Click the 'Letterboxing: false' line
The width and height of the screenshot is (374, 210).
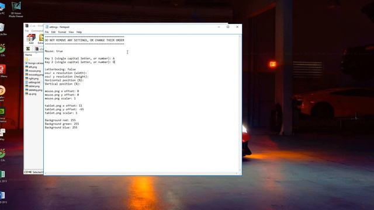click(60, 69)
